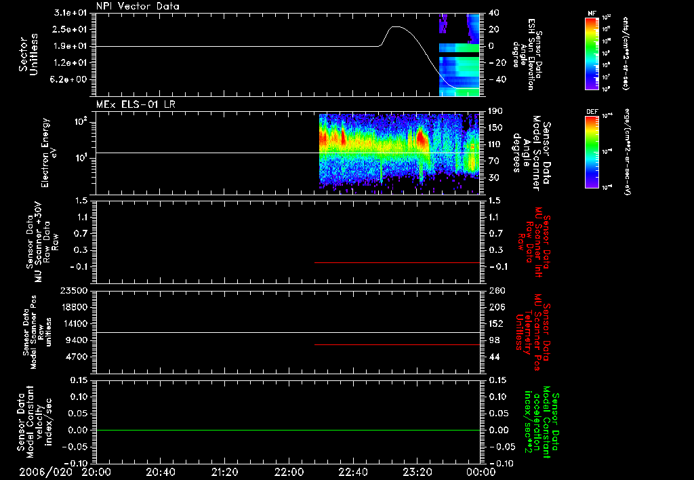
Task: Click the "ESH Sun Elevation Angle" right axis label
Action: click(x=527, y=54)
